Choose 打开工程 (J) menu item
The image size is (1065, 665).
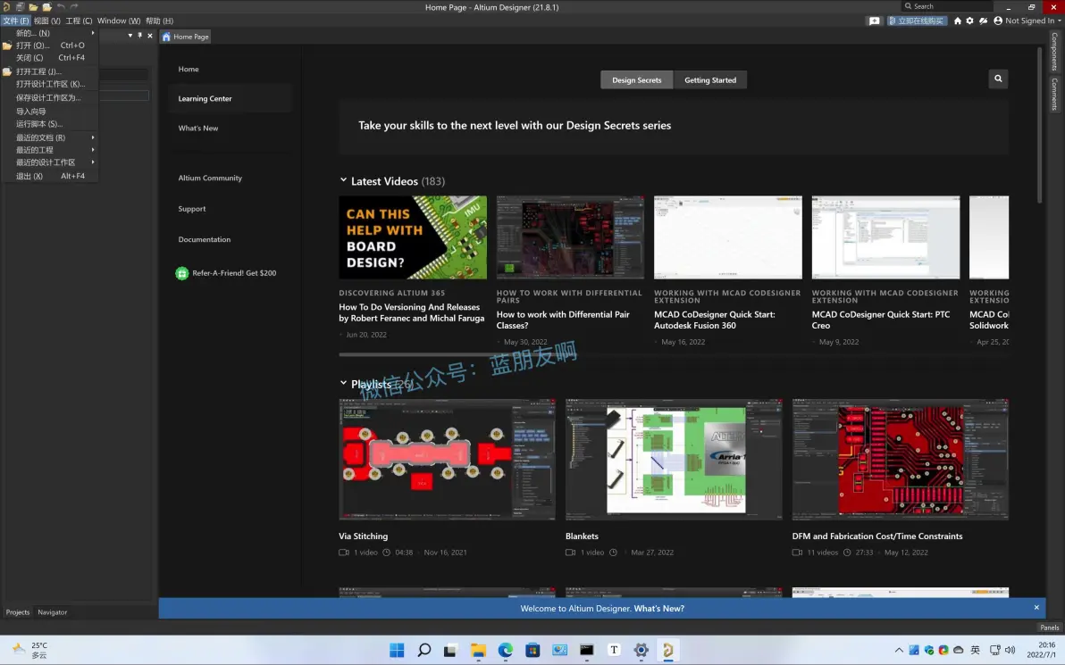(49, 71)
